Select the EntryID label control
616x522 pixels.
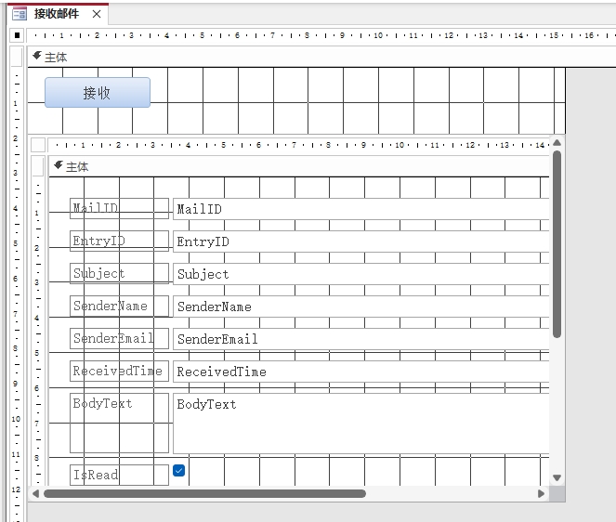tap(120, 241)
